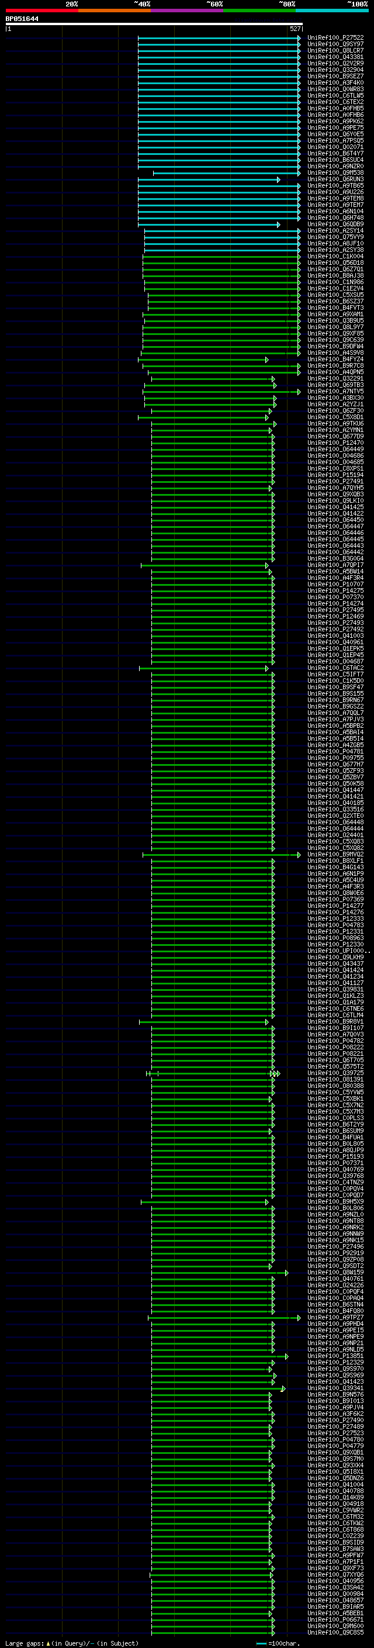The height and width of the screenshot is (1648, 374).
Task: Select hit label UniRef100_O81391
Action: click(x=335, y=1080)
